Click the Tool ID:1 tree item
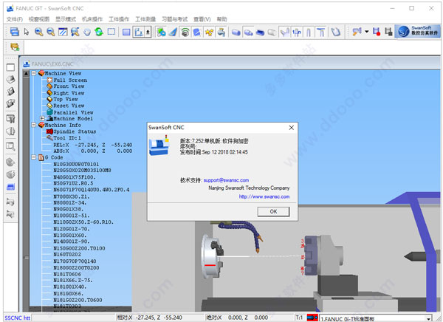 [x=67, y=138]
